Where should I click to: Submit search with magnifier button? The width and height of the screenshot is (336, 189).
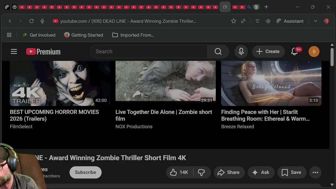(x=218, y=51)
